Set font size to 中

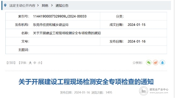(35, 63)
